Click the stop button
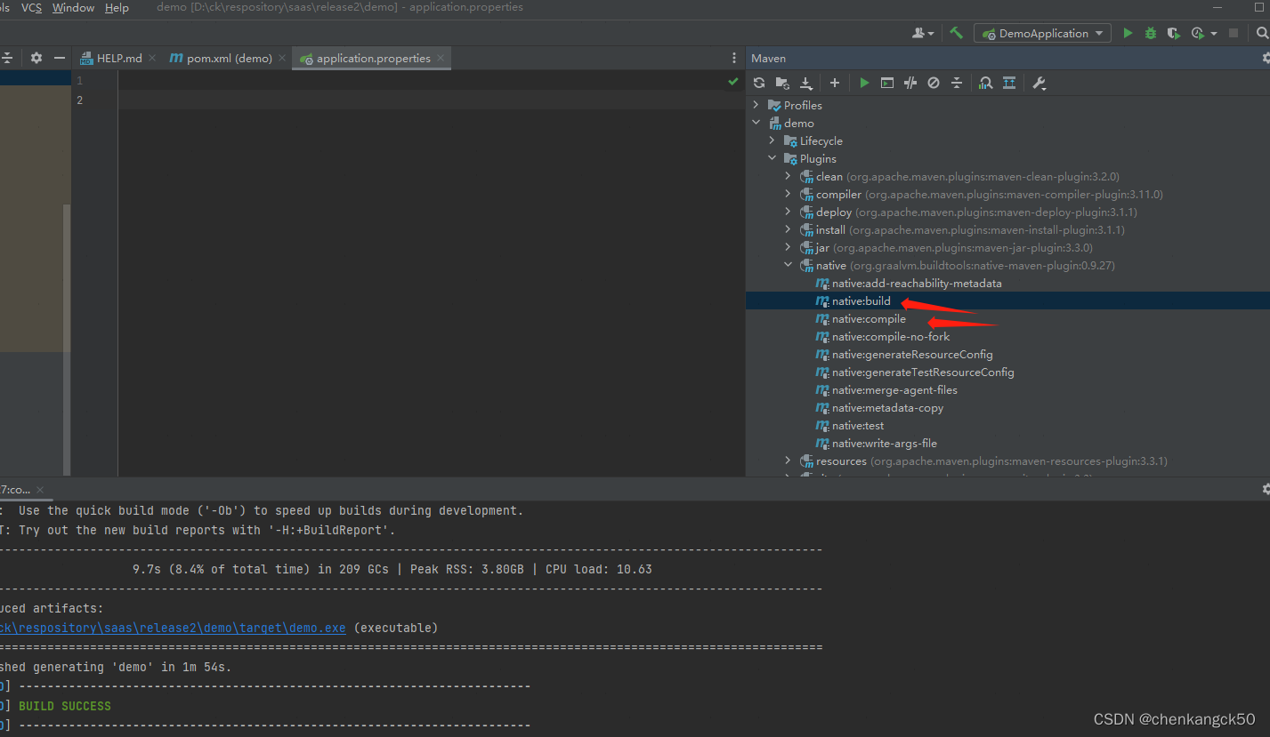This screenshot has height=737, width=1270. click(1234, 33)
